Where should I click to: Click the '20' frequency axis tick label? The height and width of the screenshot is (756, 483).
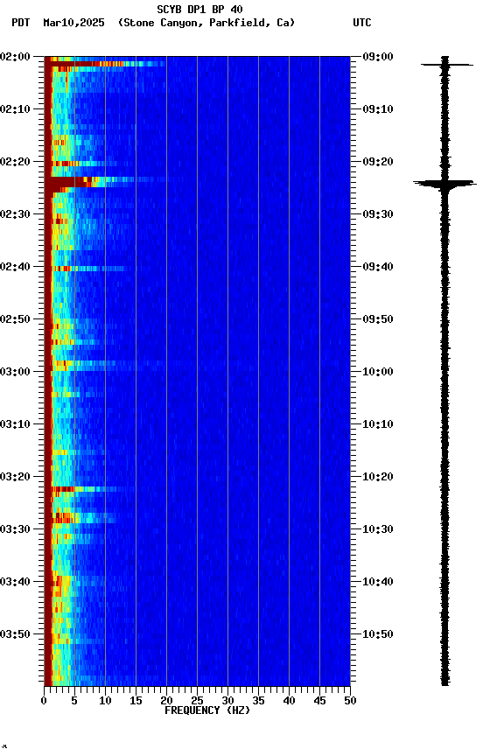(x=166, y=701)
